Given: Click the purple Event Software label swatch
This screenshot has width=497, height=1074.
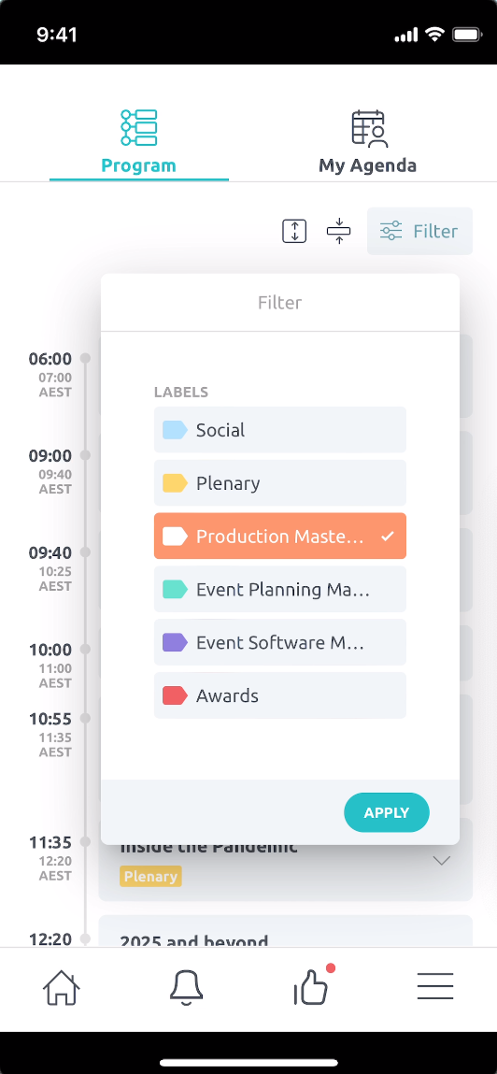Looking at the screenshot, I should click(x=176, y=642).
